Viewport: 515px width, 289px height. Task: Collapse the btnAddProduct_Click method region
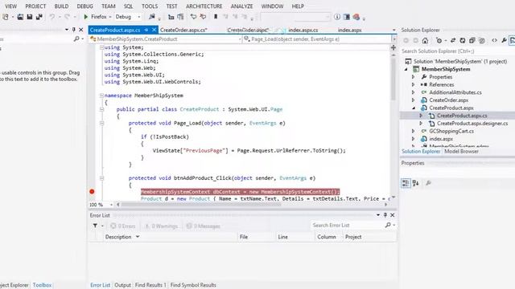click(101, 178)
